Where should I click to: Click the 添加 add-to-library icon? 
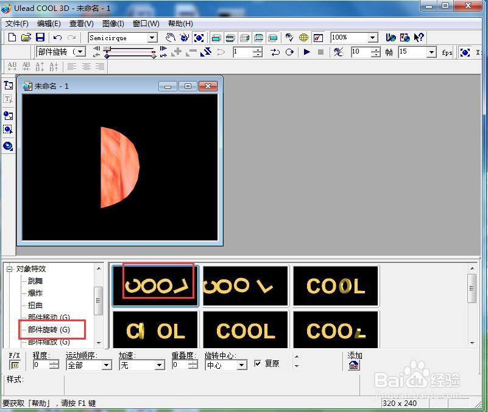click(x=354, y=365)
